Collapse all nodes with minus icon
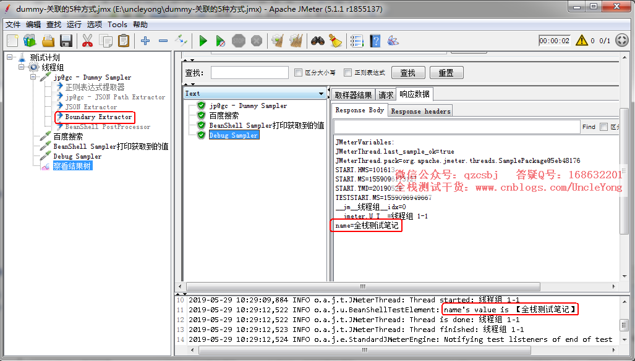635x361 pixels. click(163, 41)
